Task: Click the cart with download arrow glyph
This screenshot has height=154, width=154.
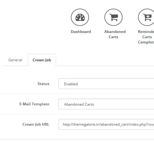Action: pos(147,17)
